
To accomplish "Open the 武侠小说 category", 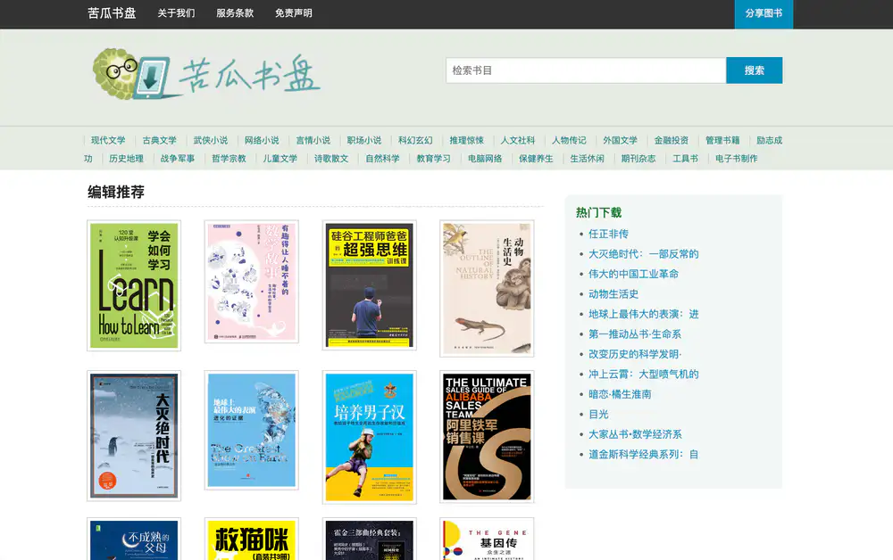I will pos(211,140).
